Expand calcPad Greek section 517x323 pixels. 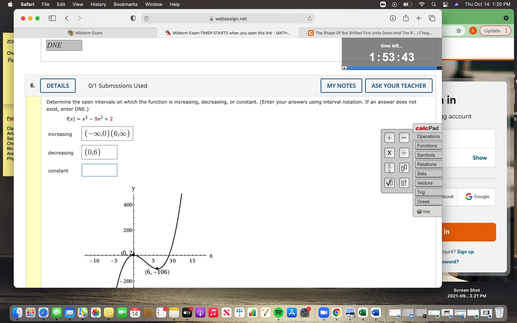pos(428,202)
